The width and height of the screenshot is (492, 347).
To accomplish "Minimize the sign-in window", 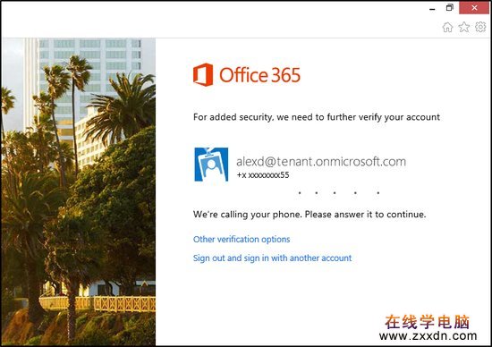I will [x=432, y=9].
